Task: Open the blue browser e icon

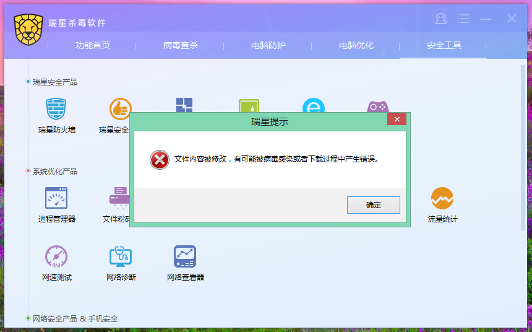Action: pyautogui.click(x=314, y=106)
